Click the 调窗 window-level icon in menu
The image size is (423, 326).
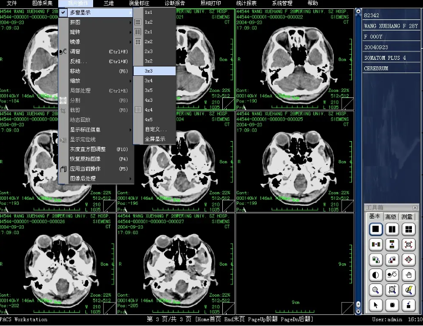[63, 51]
